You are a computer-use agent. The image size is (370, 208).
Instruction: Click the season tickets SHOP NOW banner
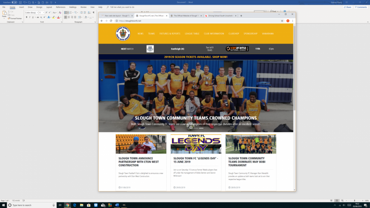click(x=196, y=57)
